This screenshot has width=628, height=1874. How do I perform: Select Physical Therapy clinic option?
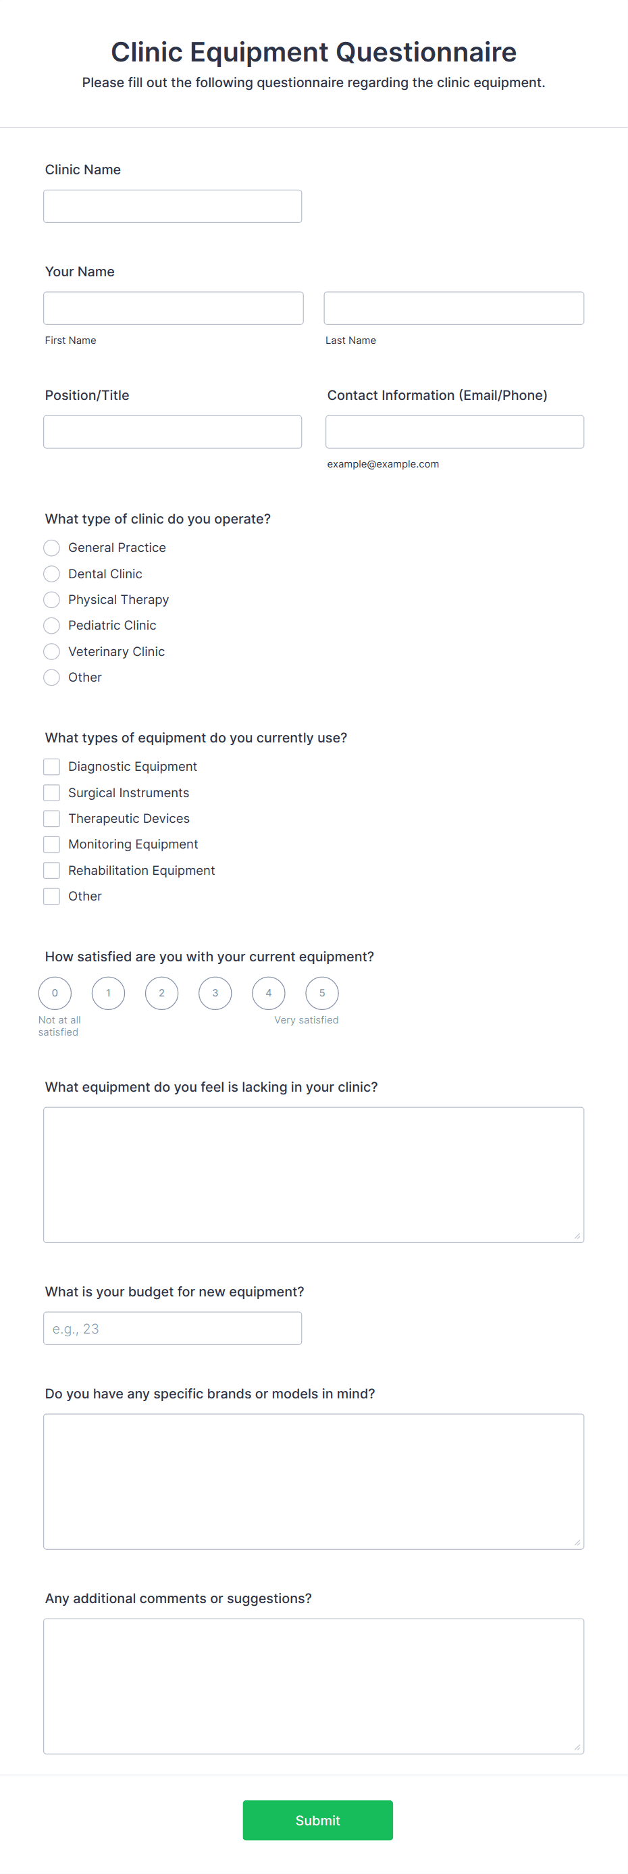tap(51, 599)
